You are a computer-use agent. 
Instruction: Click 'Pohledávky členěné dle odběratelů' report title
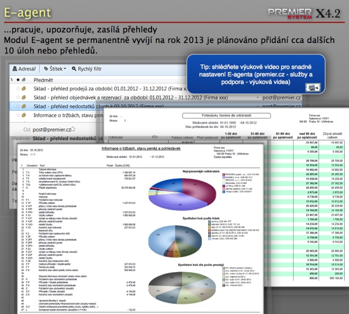tap(227, 116)
